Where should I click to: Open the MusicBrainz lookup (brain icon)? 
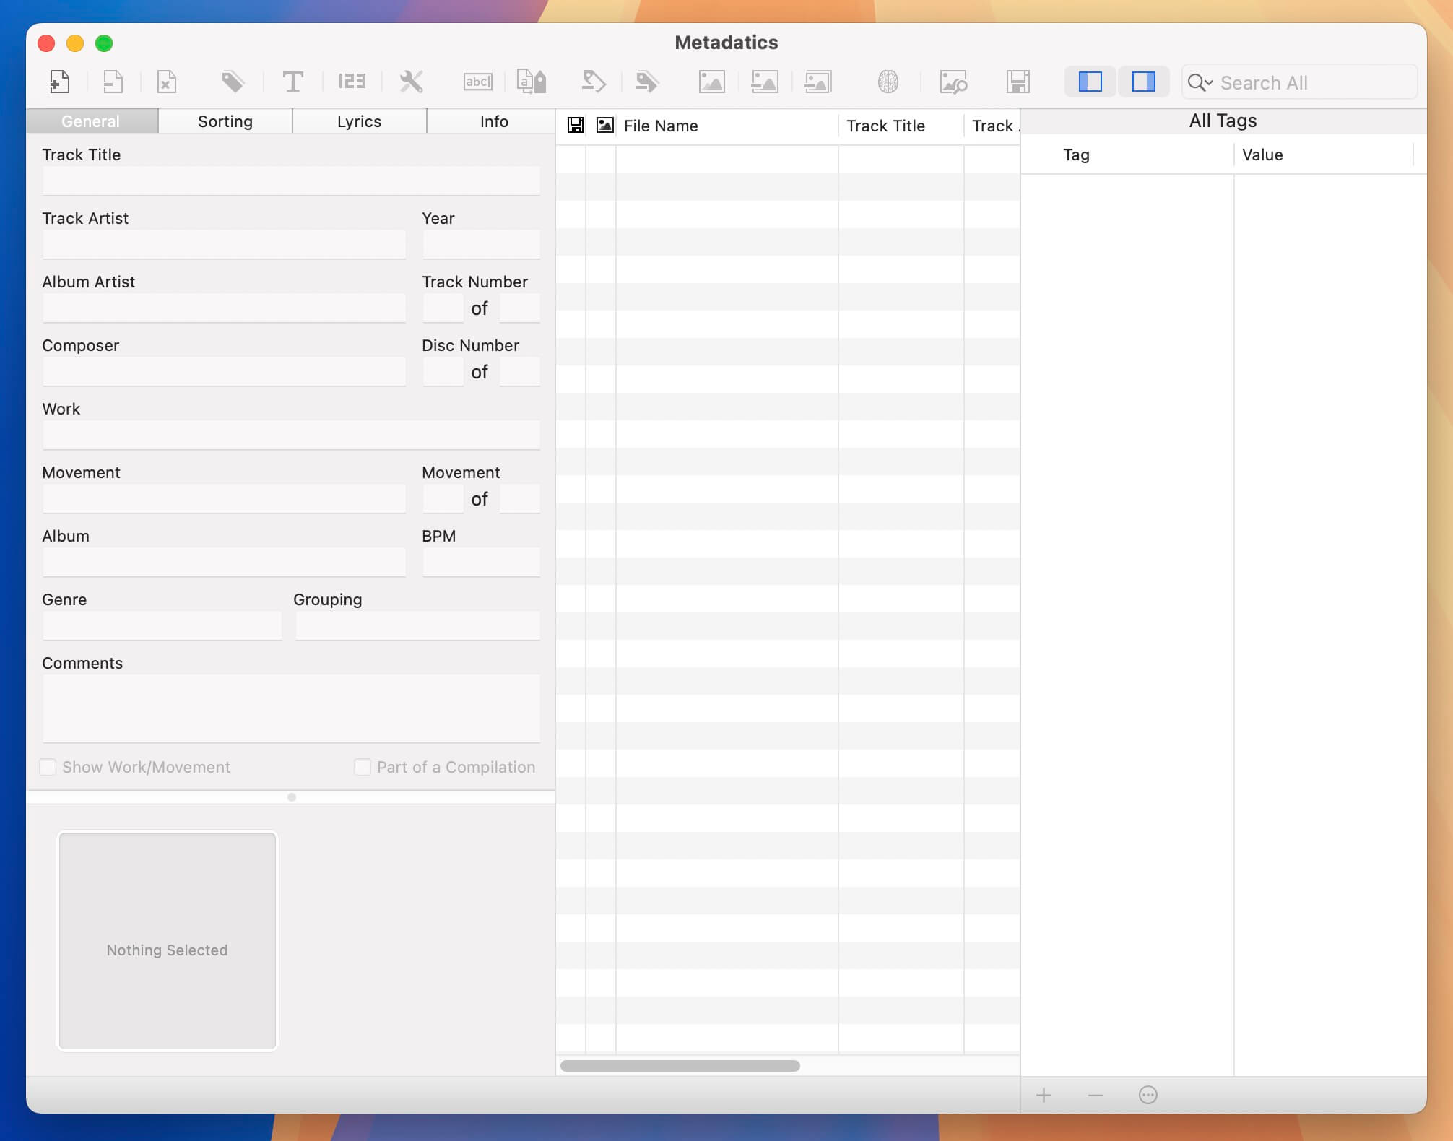point(888,82)
